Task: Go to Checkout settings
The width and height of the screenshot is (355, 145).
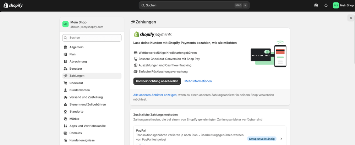Action: 76,83
